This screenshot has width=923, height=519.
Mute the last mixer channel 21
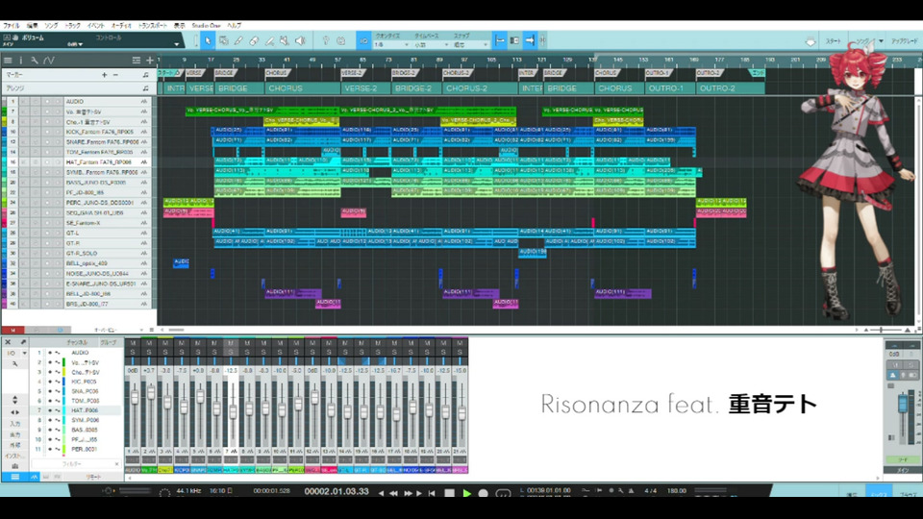pyautogui.click(x=460, y=343)
